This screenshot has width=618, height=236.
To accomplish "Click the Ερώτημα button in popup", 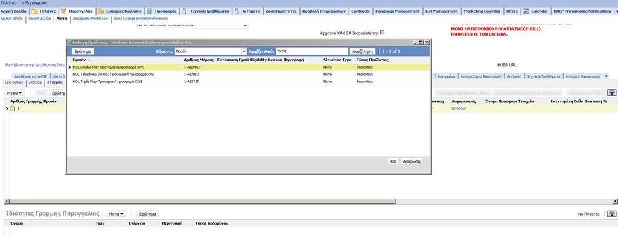I will [82, 52].
